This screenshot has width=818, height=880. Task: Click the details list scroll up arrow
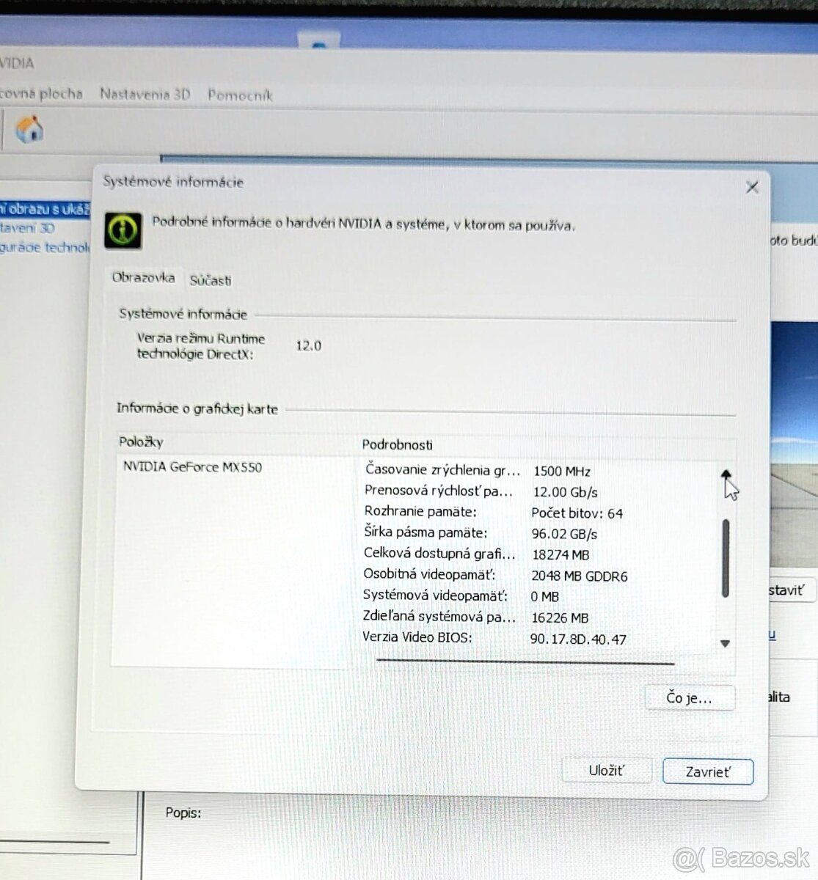[726, 475]
